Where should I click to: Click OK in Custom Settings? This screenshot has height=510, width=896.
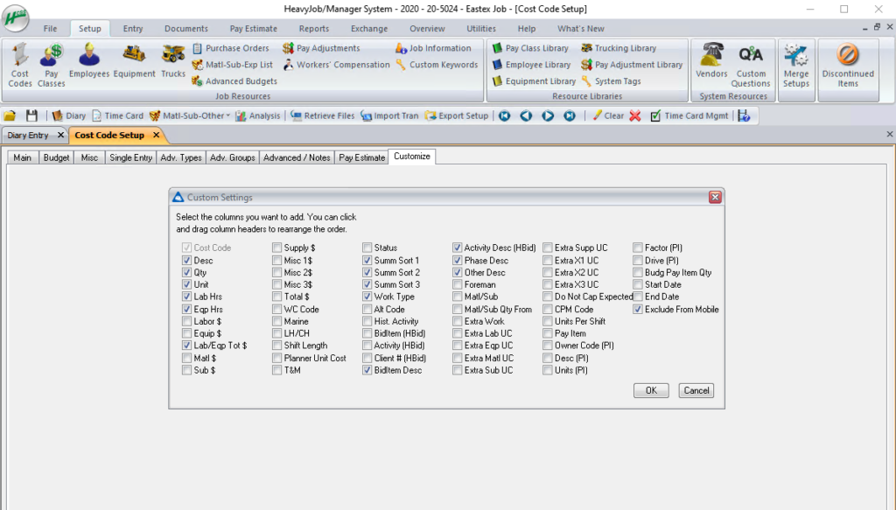651,391
